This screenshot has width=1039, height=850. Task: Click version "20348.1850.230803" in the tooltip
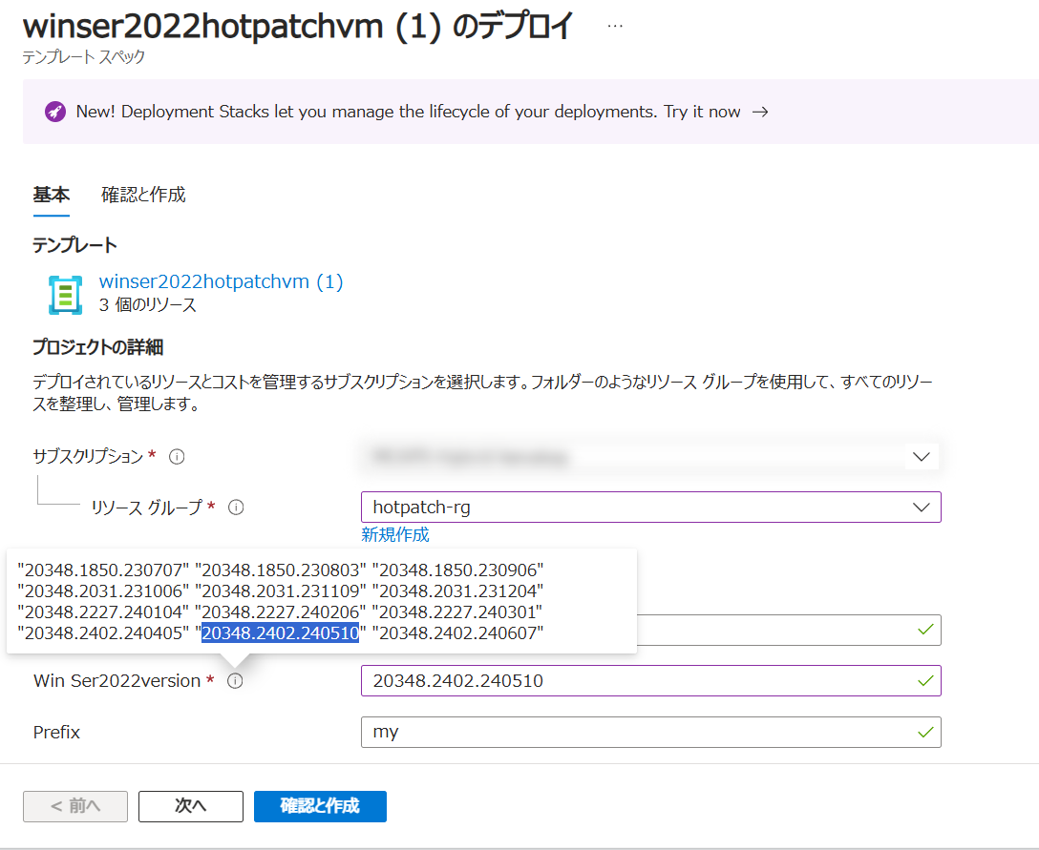(x=281, y=570)
